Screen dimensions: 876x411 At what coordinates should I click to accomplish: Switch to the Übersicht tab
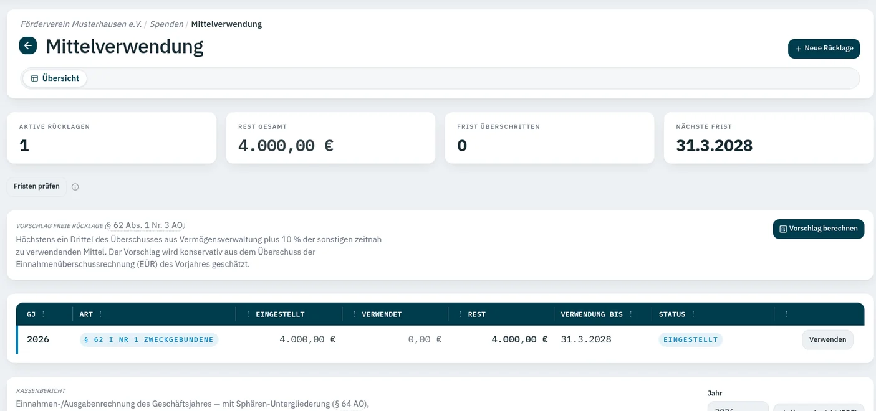[x=55, y=78]
